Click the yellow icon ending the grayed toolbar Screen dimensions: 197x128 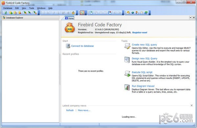[73, 13]
